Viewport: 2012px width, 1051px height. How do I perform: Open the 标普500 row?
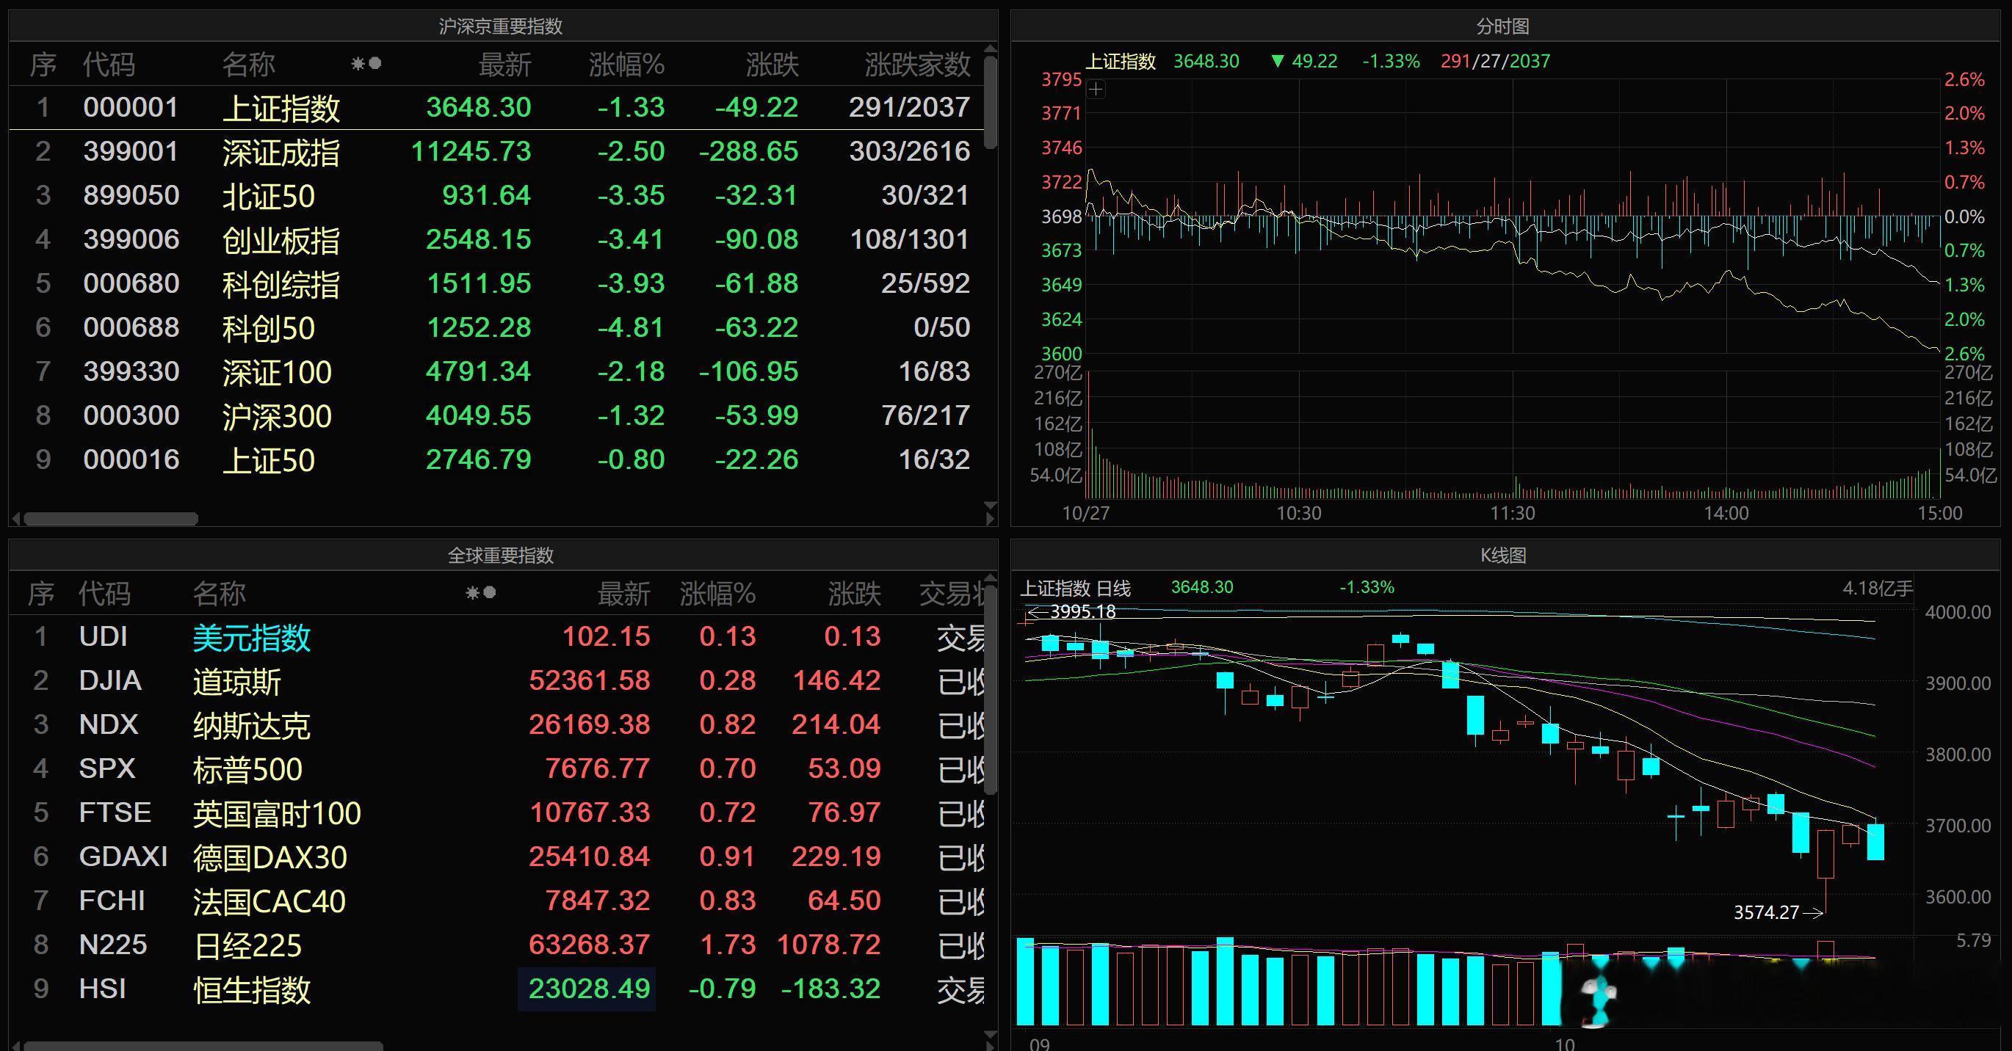(496, 768)
